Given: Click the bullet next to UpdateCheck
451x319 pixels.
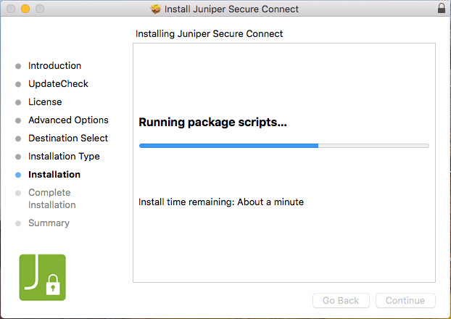Looking at the screenshot, I should [x=18, y=84].
